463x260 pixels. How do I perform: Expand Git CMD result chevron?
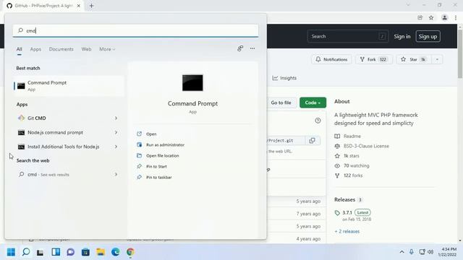tap(116, 118)
